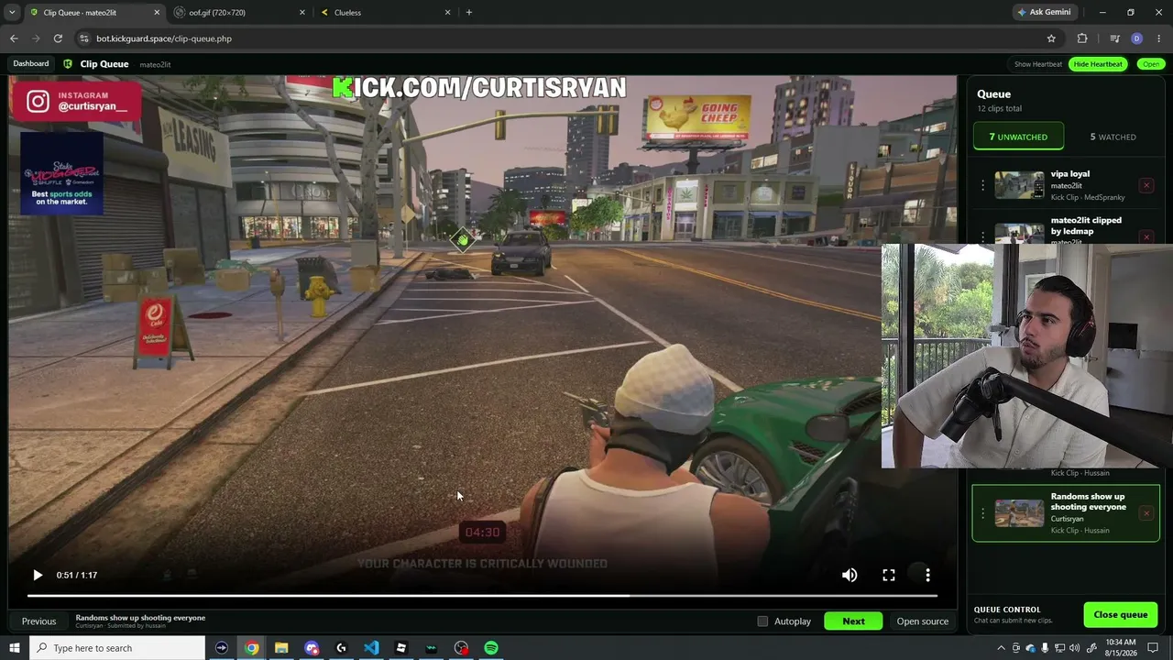Open Logitech G Hub from taskbar
Screen dimensions: 1173x660
tap(341, 648)
